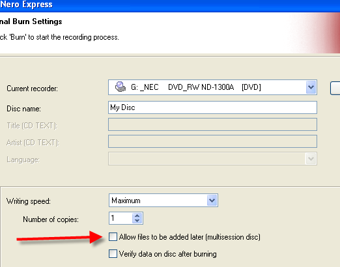Click the Number of copies label
This screenshot has height=267, width=340.
point(51,219)
